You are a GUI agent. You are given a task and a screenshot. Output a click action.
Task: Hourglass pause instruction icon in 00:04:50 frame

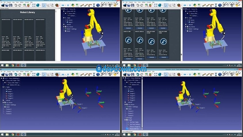(216, 74)
